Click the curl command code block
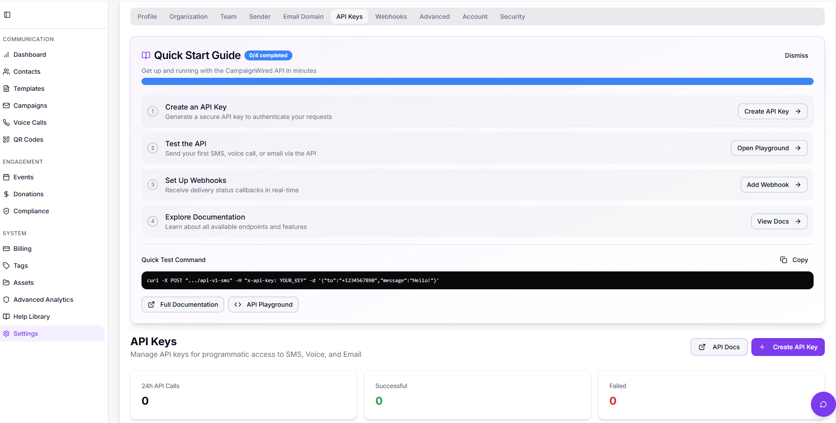Image resolution: width=836 pixels, height=423 pixels. pyautogui.click(x=477, y=280)
